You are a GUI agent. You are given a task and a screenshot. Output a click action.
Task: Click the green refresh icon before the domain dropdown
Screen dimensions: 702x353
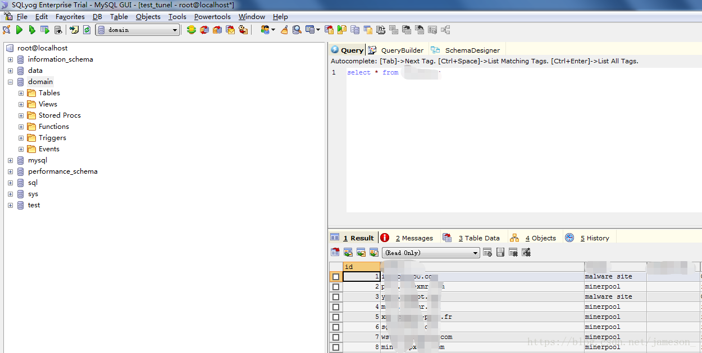pyautogui.click(x=87, y=30)
